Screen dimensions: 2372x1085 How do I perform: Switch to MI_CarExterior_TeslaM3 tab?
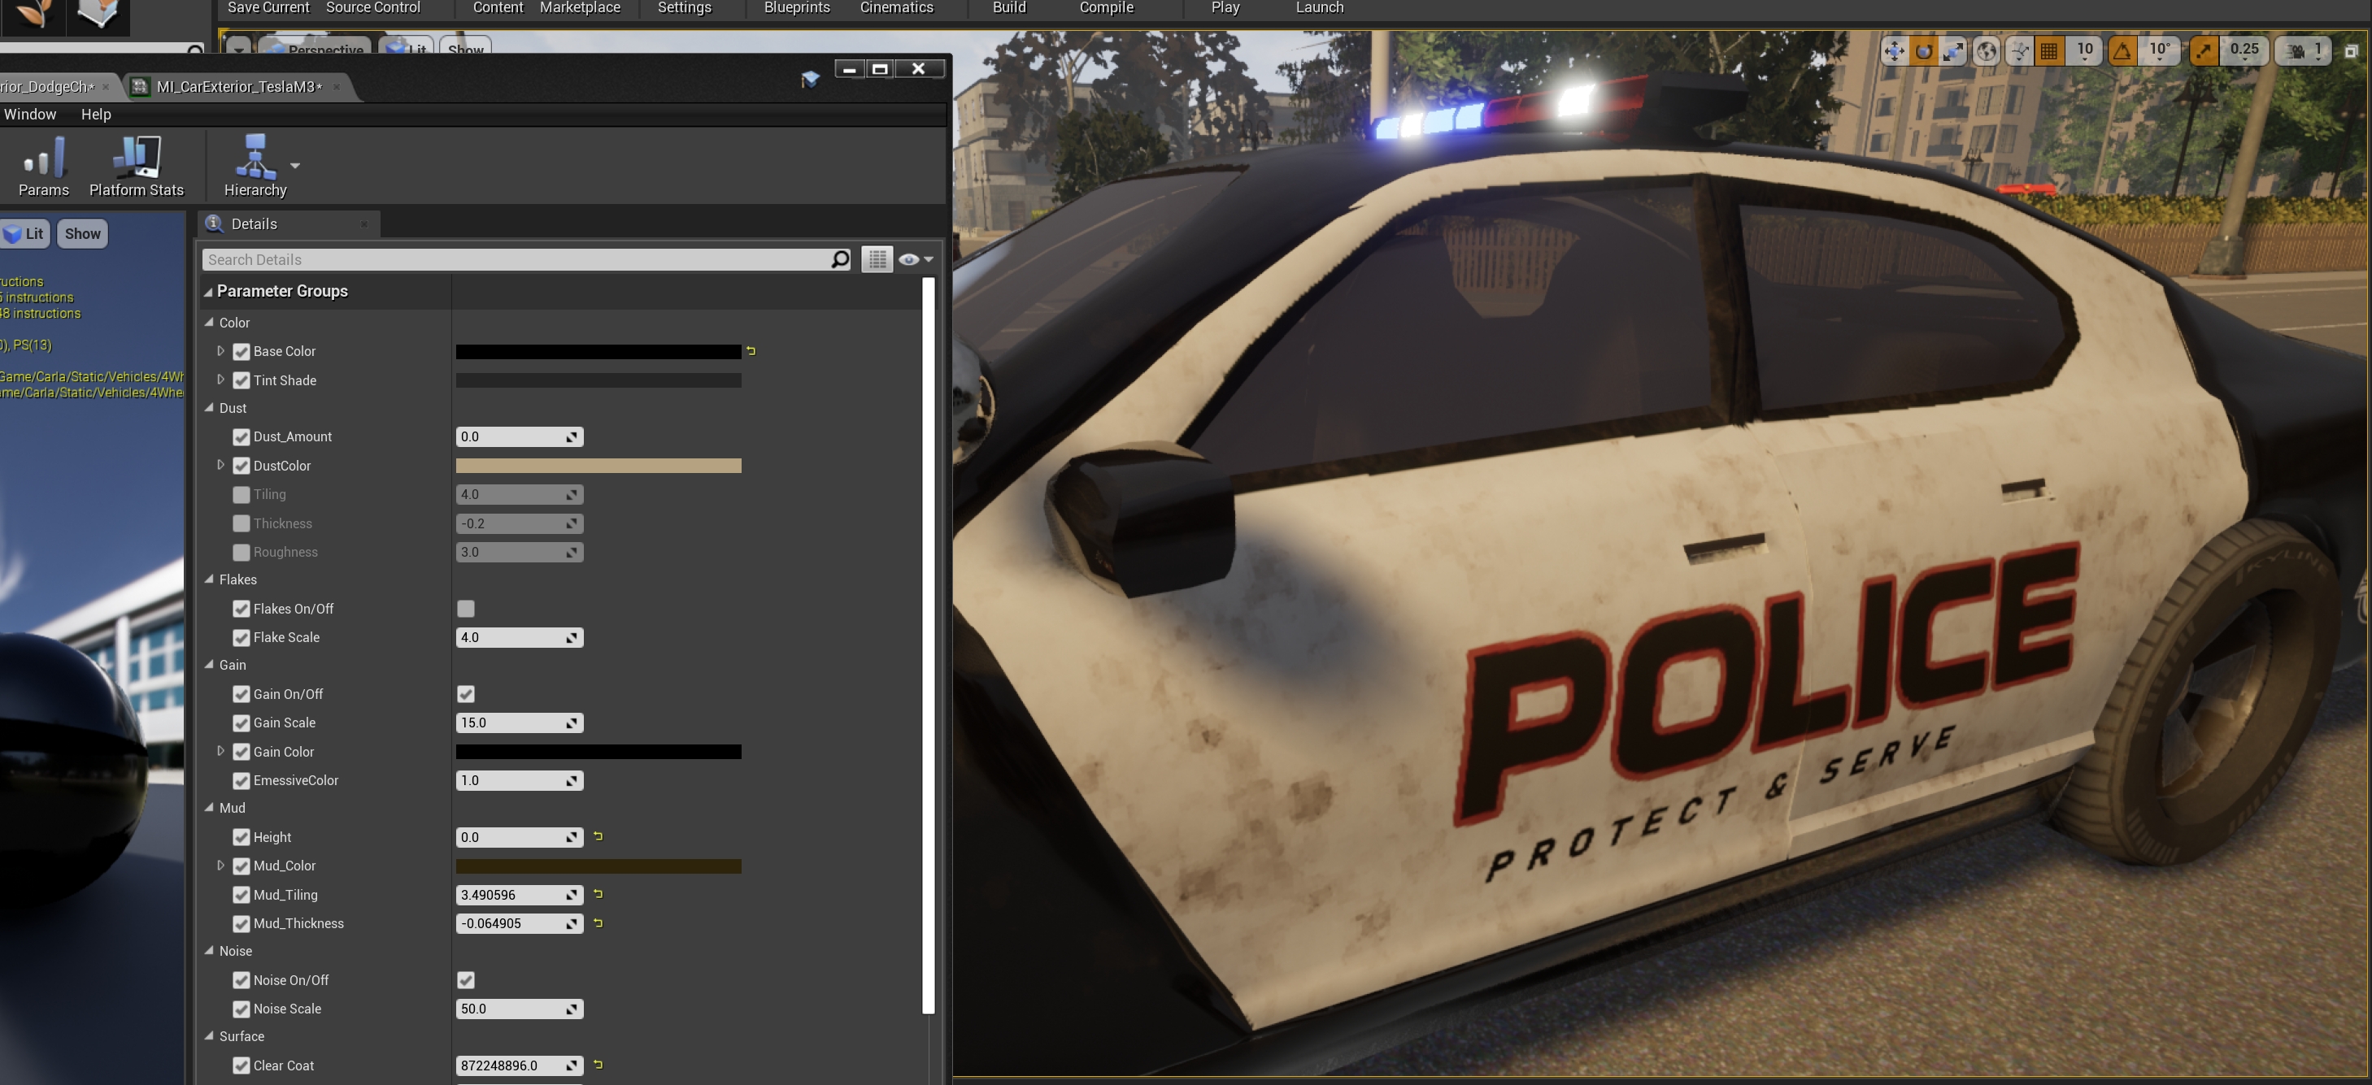(237, 86)
